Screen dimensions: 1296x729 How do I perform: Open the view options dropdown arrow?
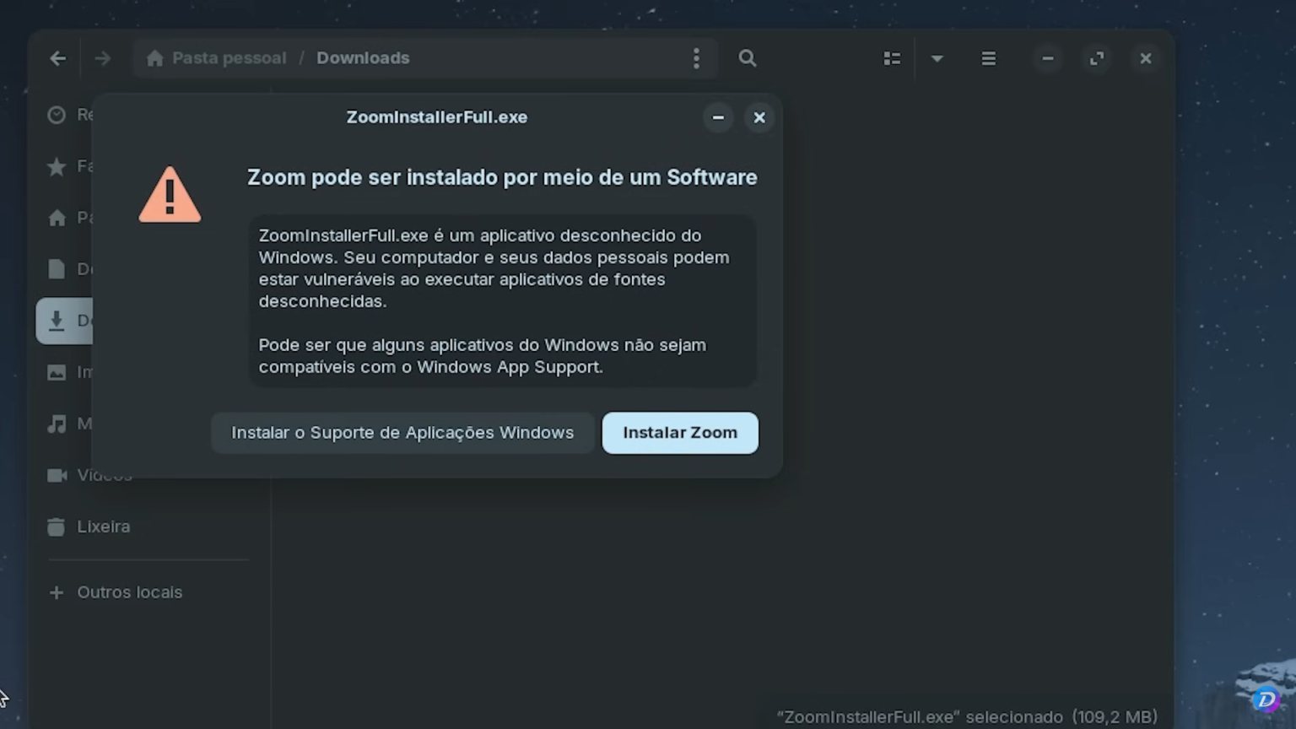coord(937,58)
